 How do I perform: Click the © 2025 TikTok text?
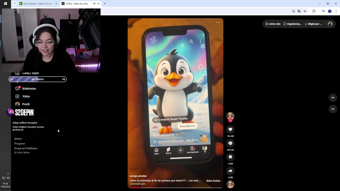(x=22, y=153)
